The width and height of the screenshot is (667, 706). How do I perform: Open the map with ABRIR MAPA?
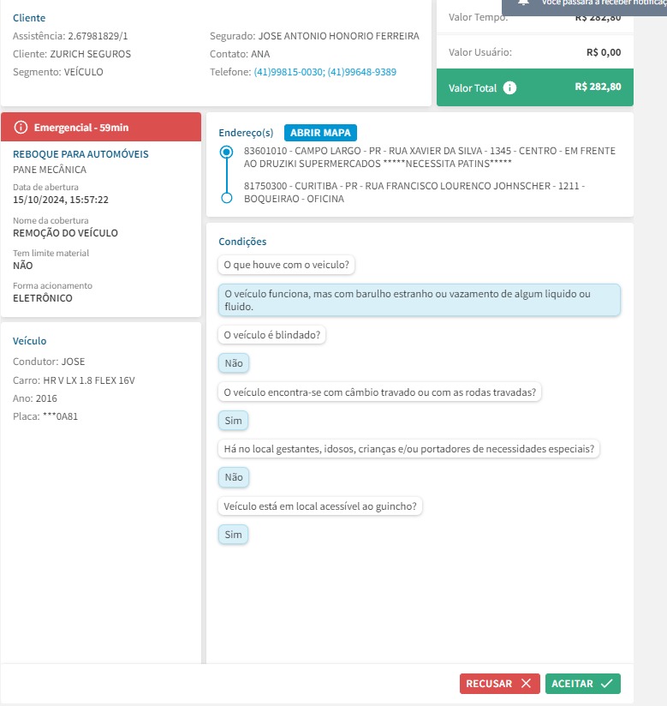point(320,133)
